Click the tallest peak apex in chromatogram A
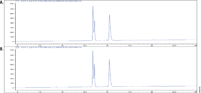The height and width of the screenshot is (93, 201). point(93,6)
